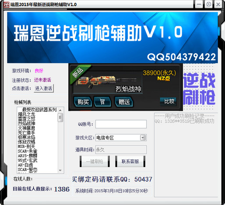The height and width of the screenshot is (205, 225).
Task: Click the 一键刷枪 button
Action: coord(95,161)
